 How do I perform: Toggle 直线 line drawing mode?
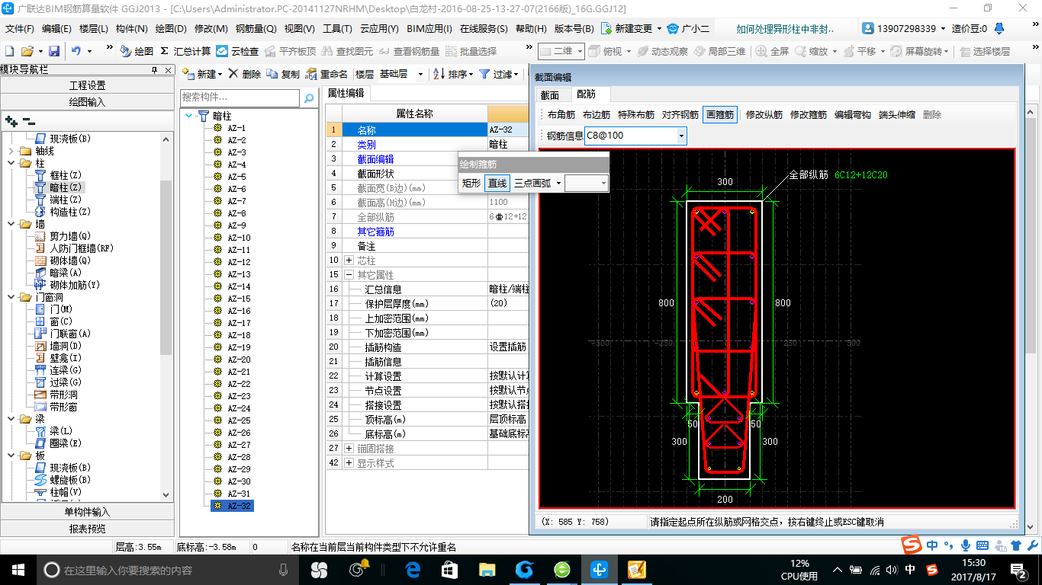[x=497, y=183]
